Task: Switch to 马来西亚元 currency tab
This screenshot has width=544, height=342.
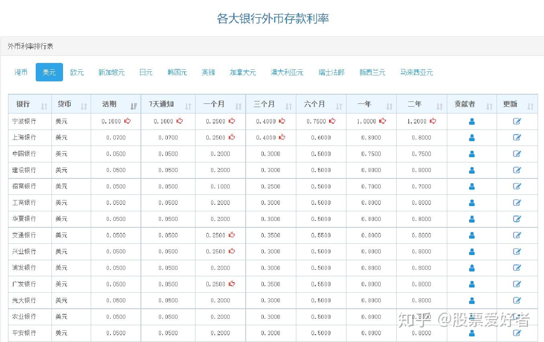Action: (417, 72)
